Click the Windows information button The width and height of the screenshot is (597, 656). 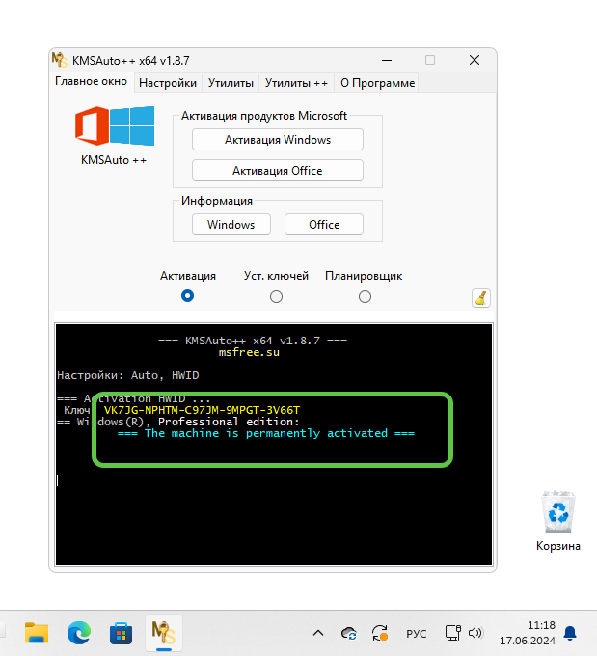click(x=231, y=224)
